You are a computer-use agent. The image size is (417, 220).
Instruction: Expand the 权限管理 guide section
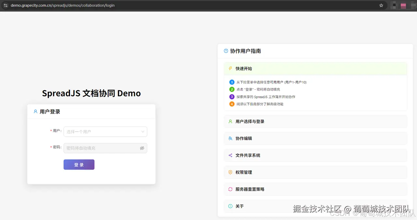coord(315,172)
